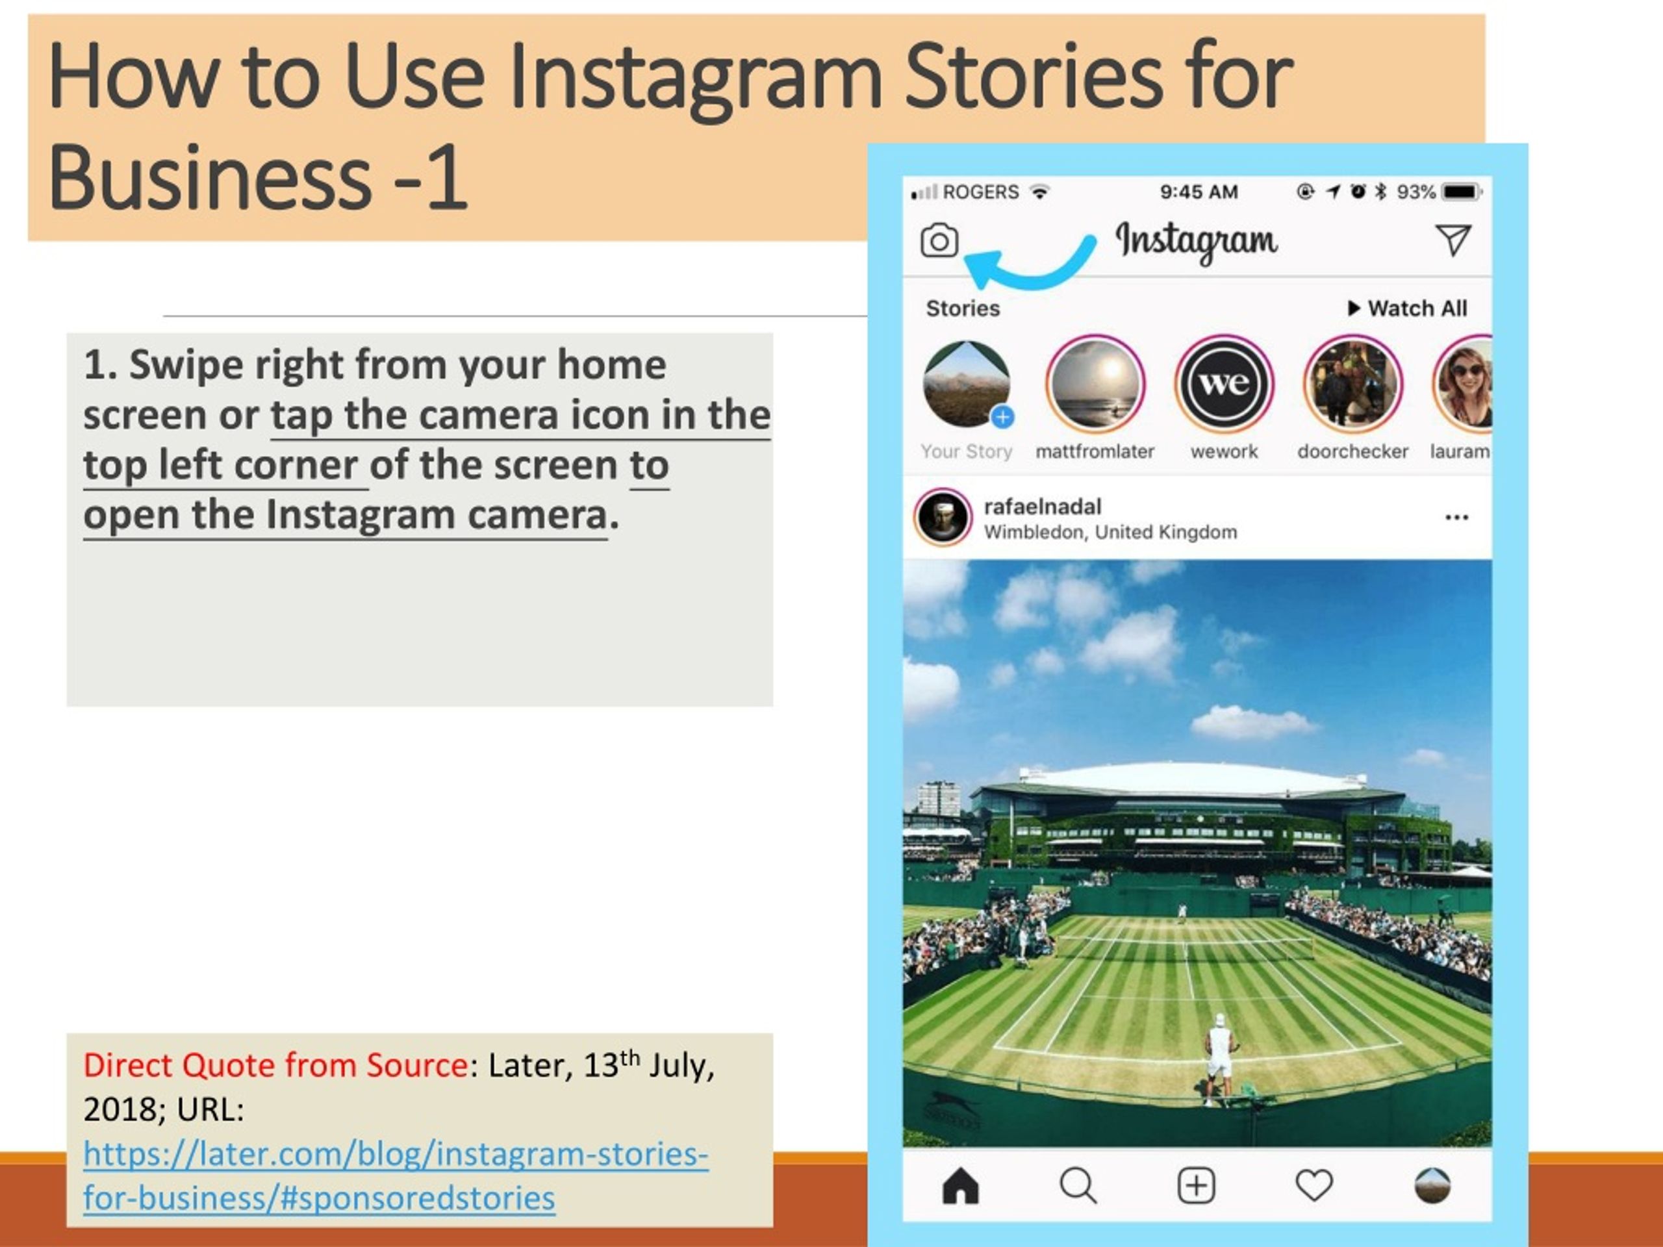Screen dimensions: 1663x1247
Task: Tap the Instagram logo header
Action: click(x=1196, y=242)
